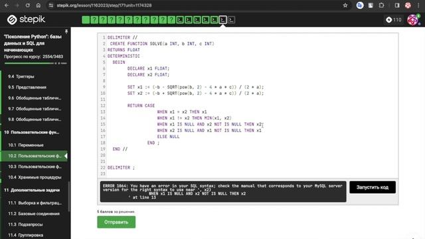Viewport: 425px width, 239px height.
Task: Click the Stepik logo
Action: point(26,19)
